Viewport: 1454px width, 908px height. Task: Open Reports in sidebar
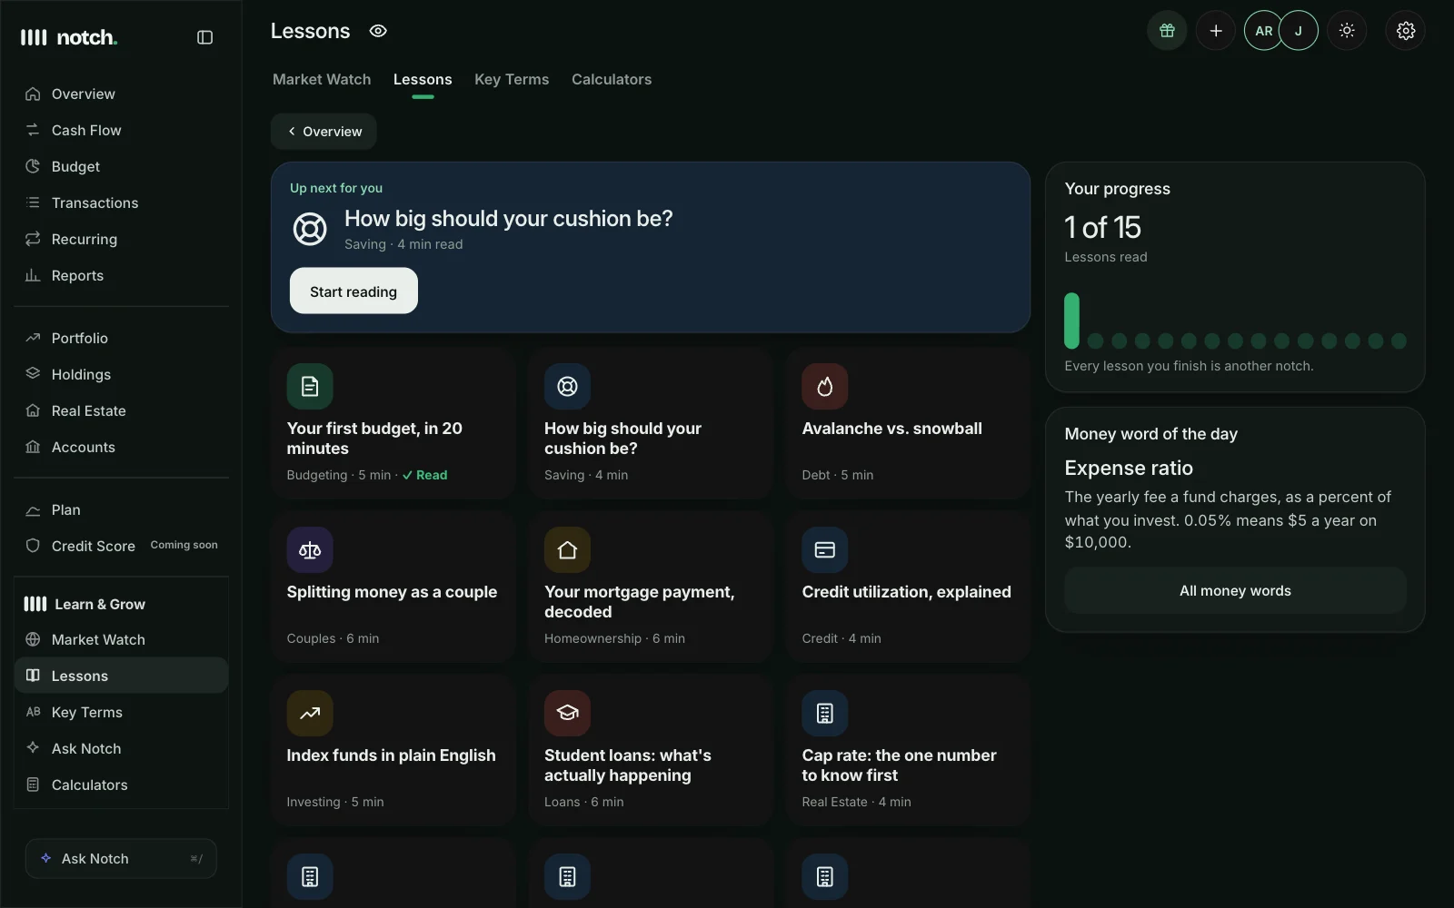(x=122, y=276)
